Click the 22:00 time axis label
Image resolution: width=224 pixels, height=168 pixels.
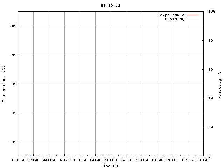tap(188, 160)
